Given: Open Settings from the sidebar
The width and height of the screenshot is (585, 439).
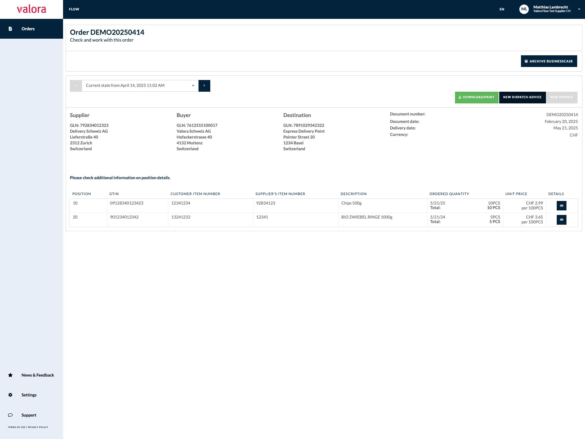Looking at the screenshot, I should click(x=29, y=395).
